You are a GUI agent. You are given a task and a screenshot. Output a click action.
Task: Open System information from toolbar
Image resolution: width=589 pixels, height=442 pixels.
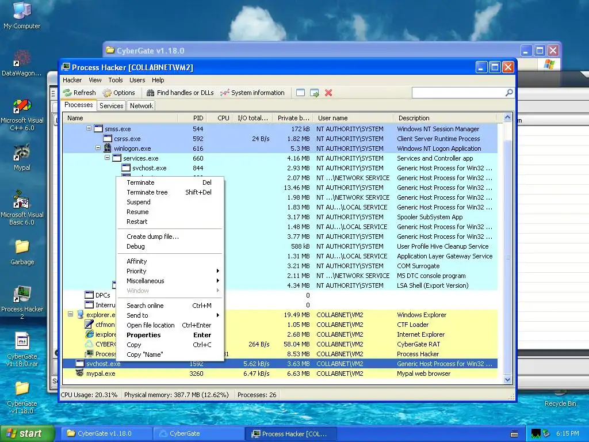click(253, 93)
